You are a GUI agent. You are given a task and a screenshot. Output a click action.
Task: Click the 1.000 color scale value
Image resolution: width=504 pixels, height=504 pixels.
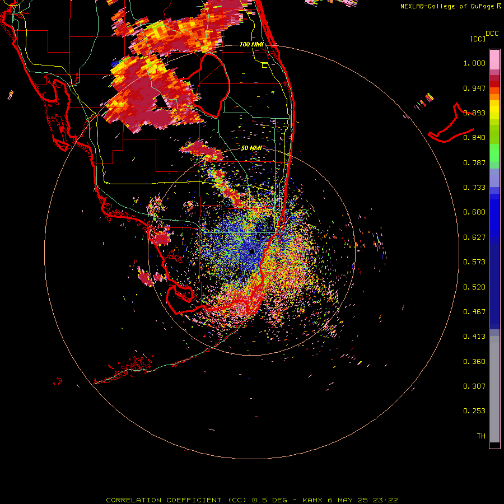pos(474,63)
